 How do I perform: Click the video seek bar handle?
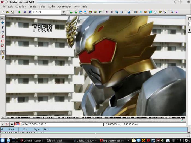coord(182,119)
